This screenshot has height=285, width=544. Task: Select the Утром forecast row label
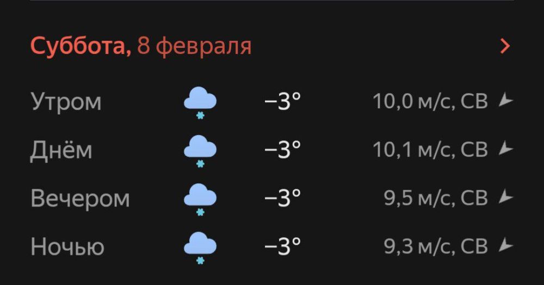pos(66,102)
